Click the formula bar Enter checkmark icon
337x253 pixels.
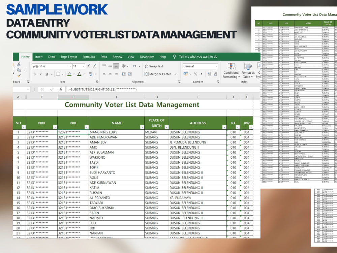pyautogui.click(x=52, y=89)
